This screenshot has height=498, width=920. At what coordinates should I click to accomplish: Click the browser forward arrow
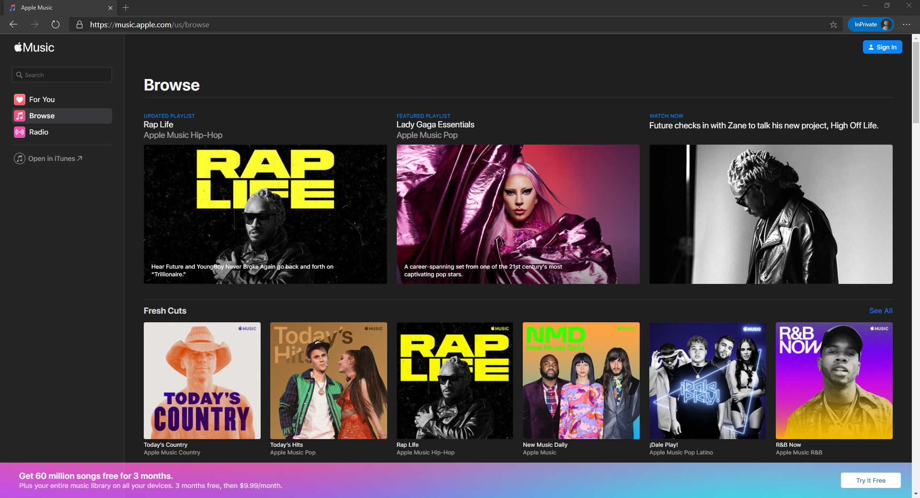tap(34, 24)
